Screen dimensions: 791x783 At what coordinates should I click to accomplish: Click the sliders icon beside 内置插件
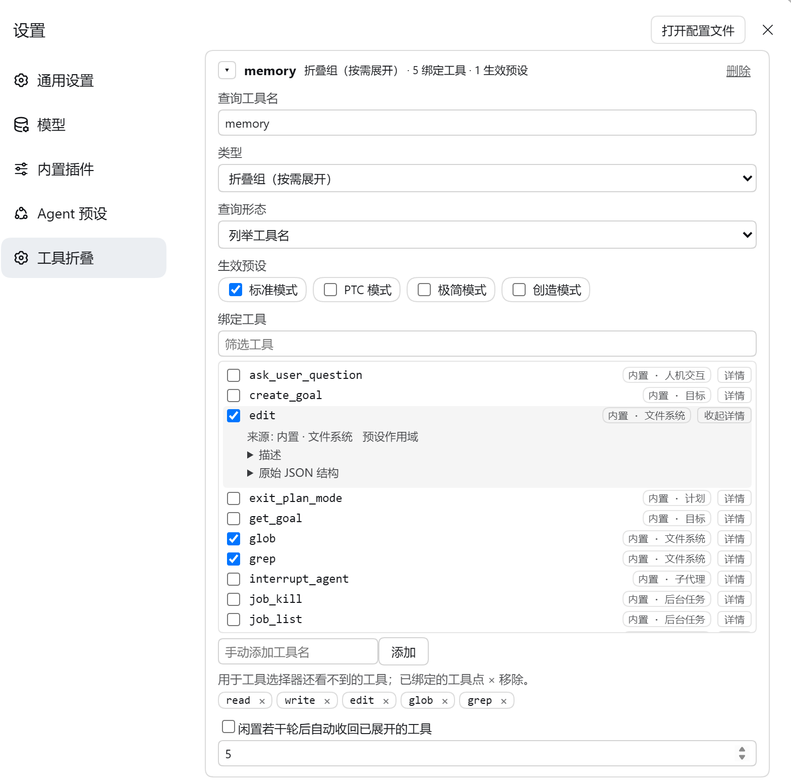[21, 169]
